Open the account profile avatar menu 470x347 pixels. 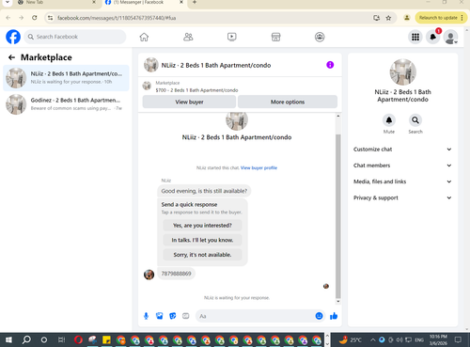tap(450, 37)
